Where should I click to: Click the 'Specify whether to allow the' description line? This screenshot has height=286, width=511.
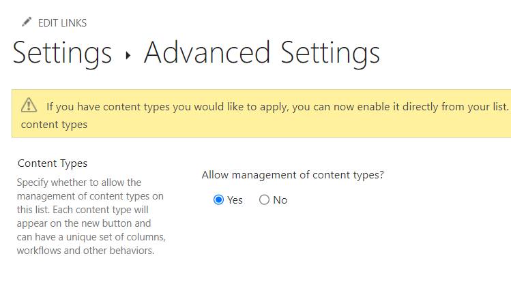(x=78, y=182)
